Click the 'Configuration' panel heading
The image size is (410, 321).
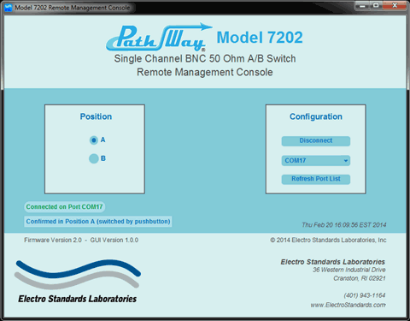tap(316, 116)
